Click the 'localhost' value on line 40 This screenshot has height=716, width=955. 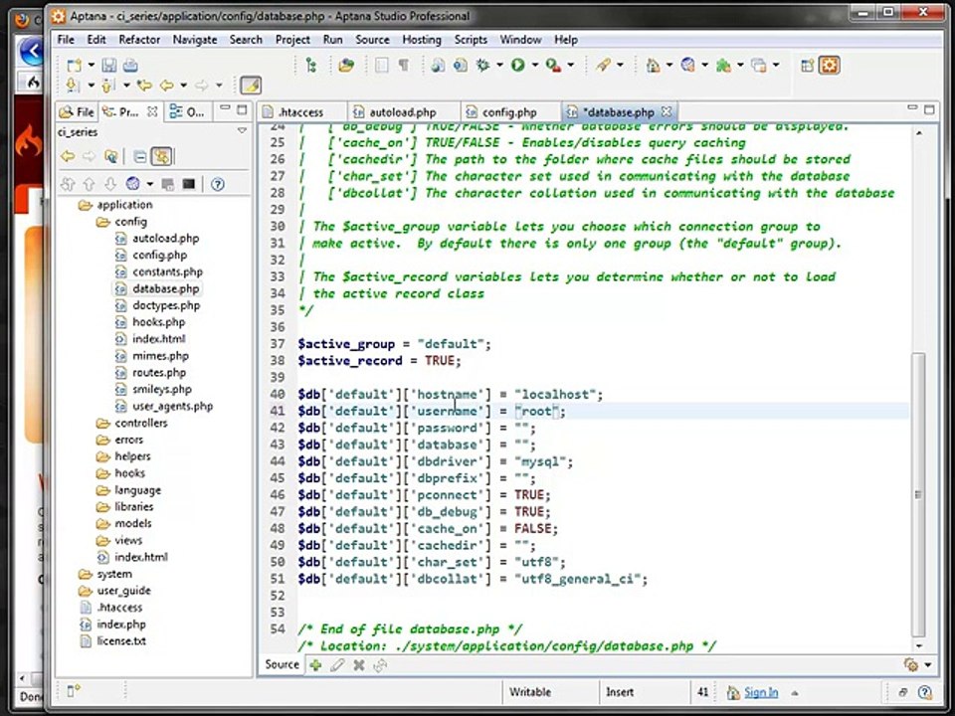555,395
